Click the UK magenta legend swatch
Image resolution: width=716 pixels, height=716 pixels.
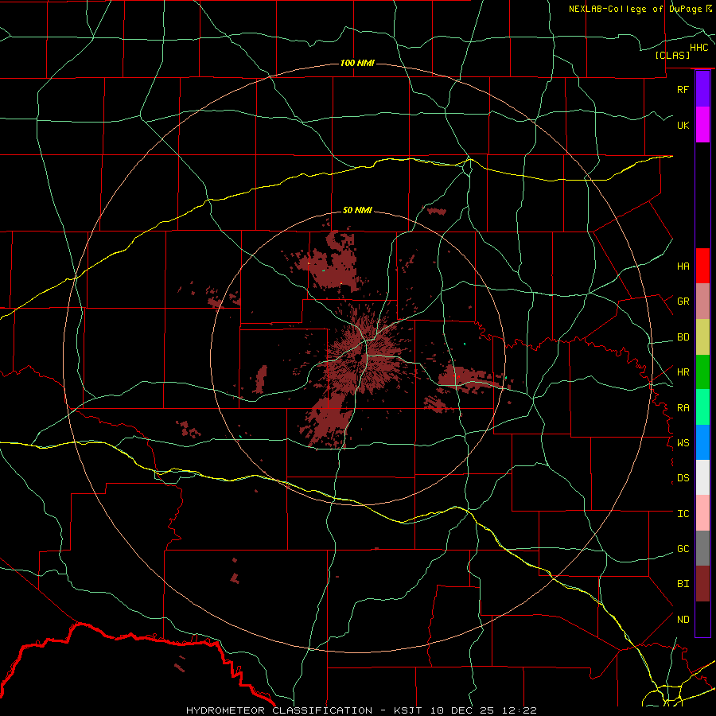point(702,125)
